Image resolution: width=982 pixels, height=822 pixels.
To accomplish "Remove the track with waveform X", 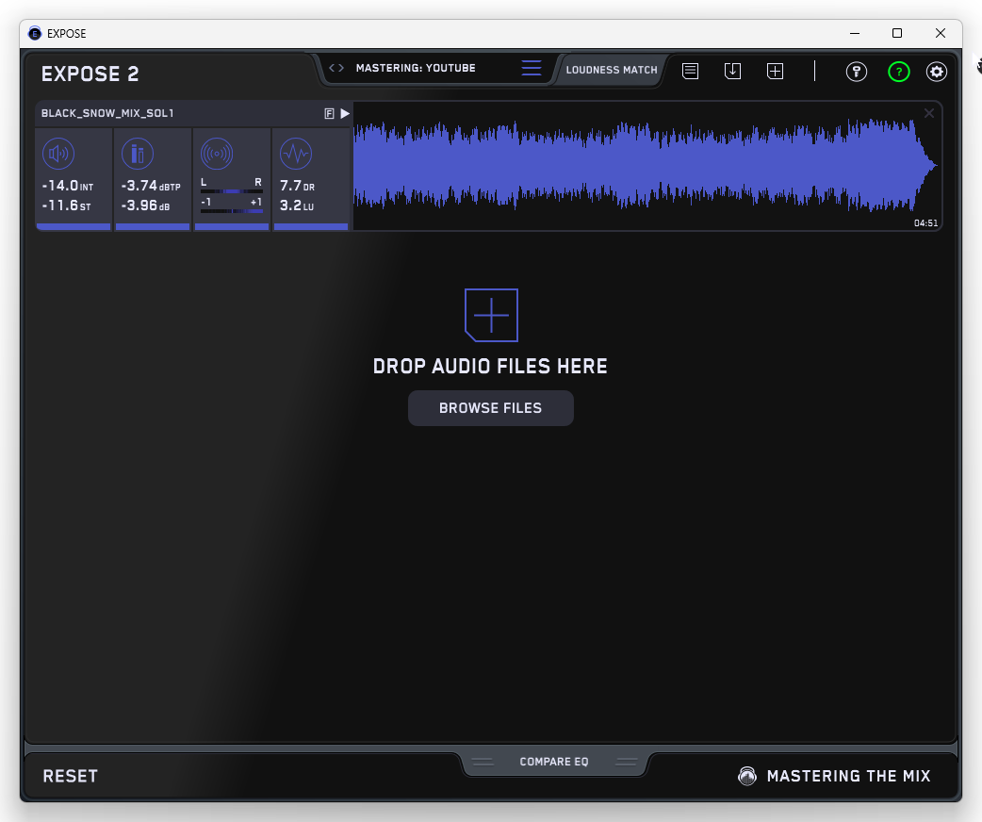I will 929,114.
